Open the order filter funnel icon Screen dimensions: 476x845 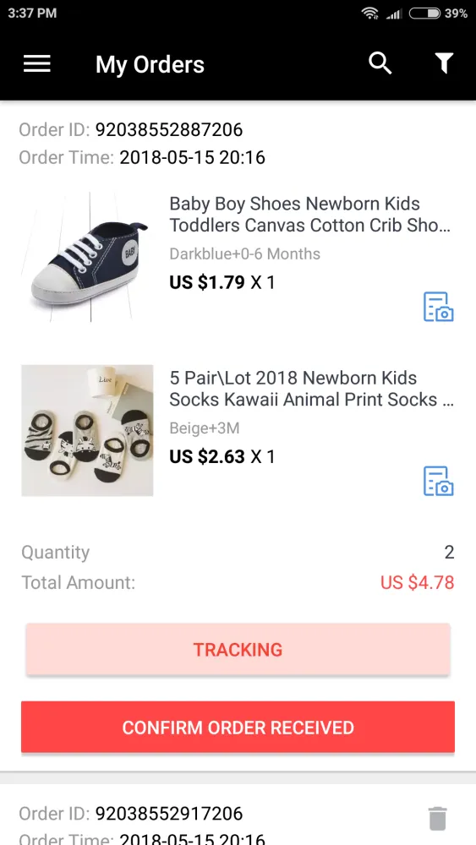pyautogui.click(x=444, y=63)
